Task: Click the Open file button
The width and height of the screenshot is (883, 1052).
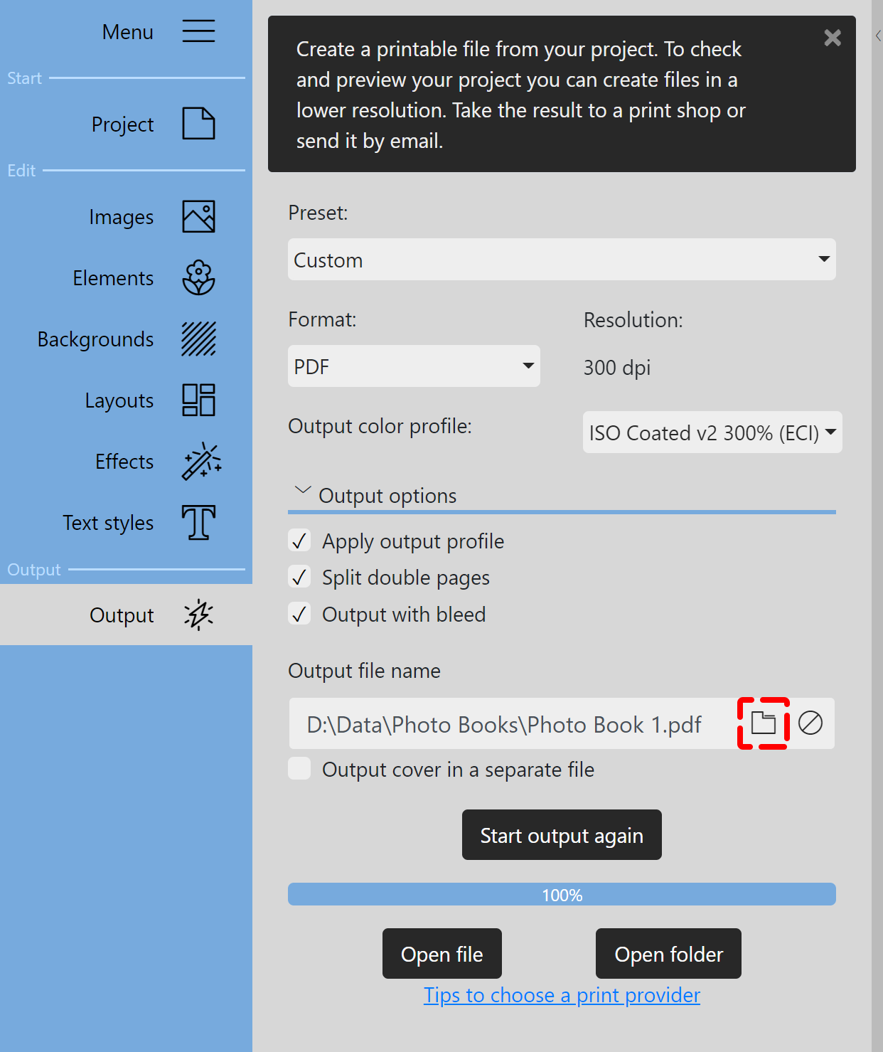Action: (442, 954)
